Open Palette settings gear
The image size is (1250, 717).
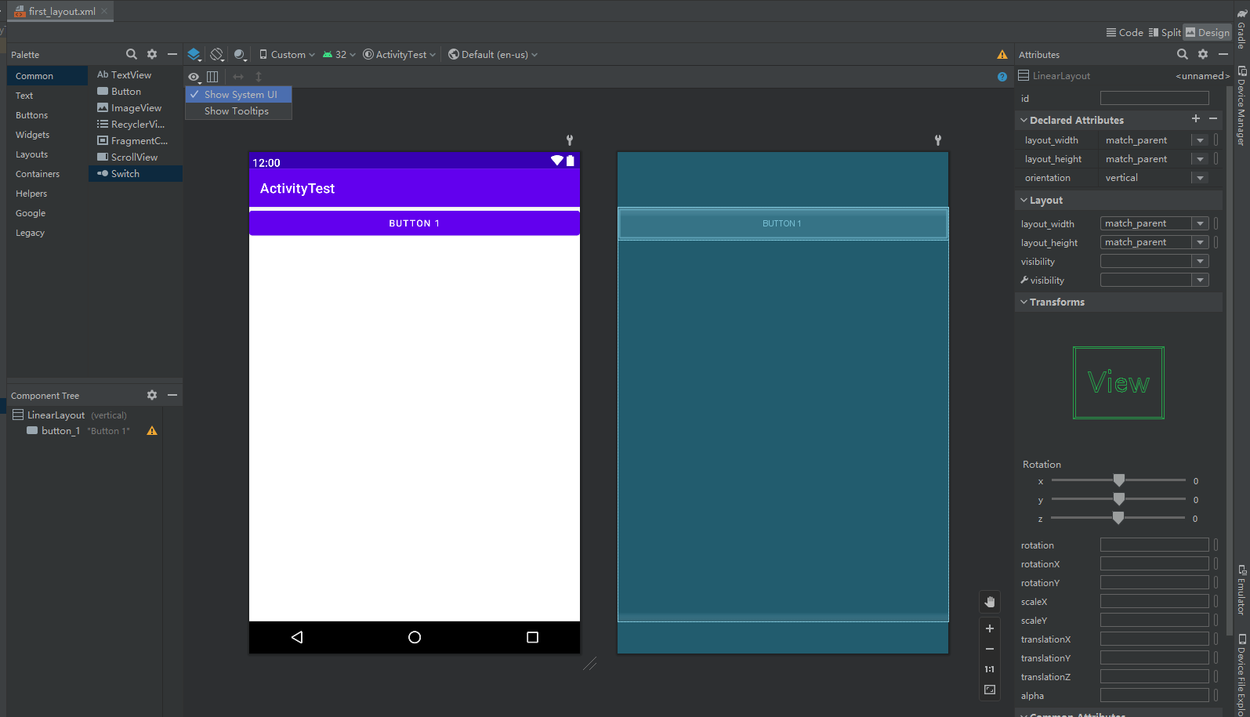click(152, 54)
